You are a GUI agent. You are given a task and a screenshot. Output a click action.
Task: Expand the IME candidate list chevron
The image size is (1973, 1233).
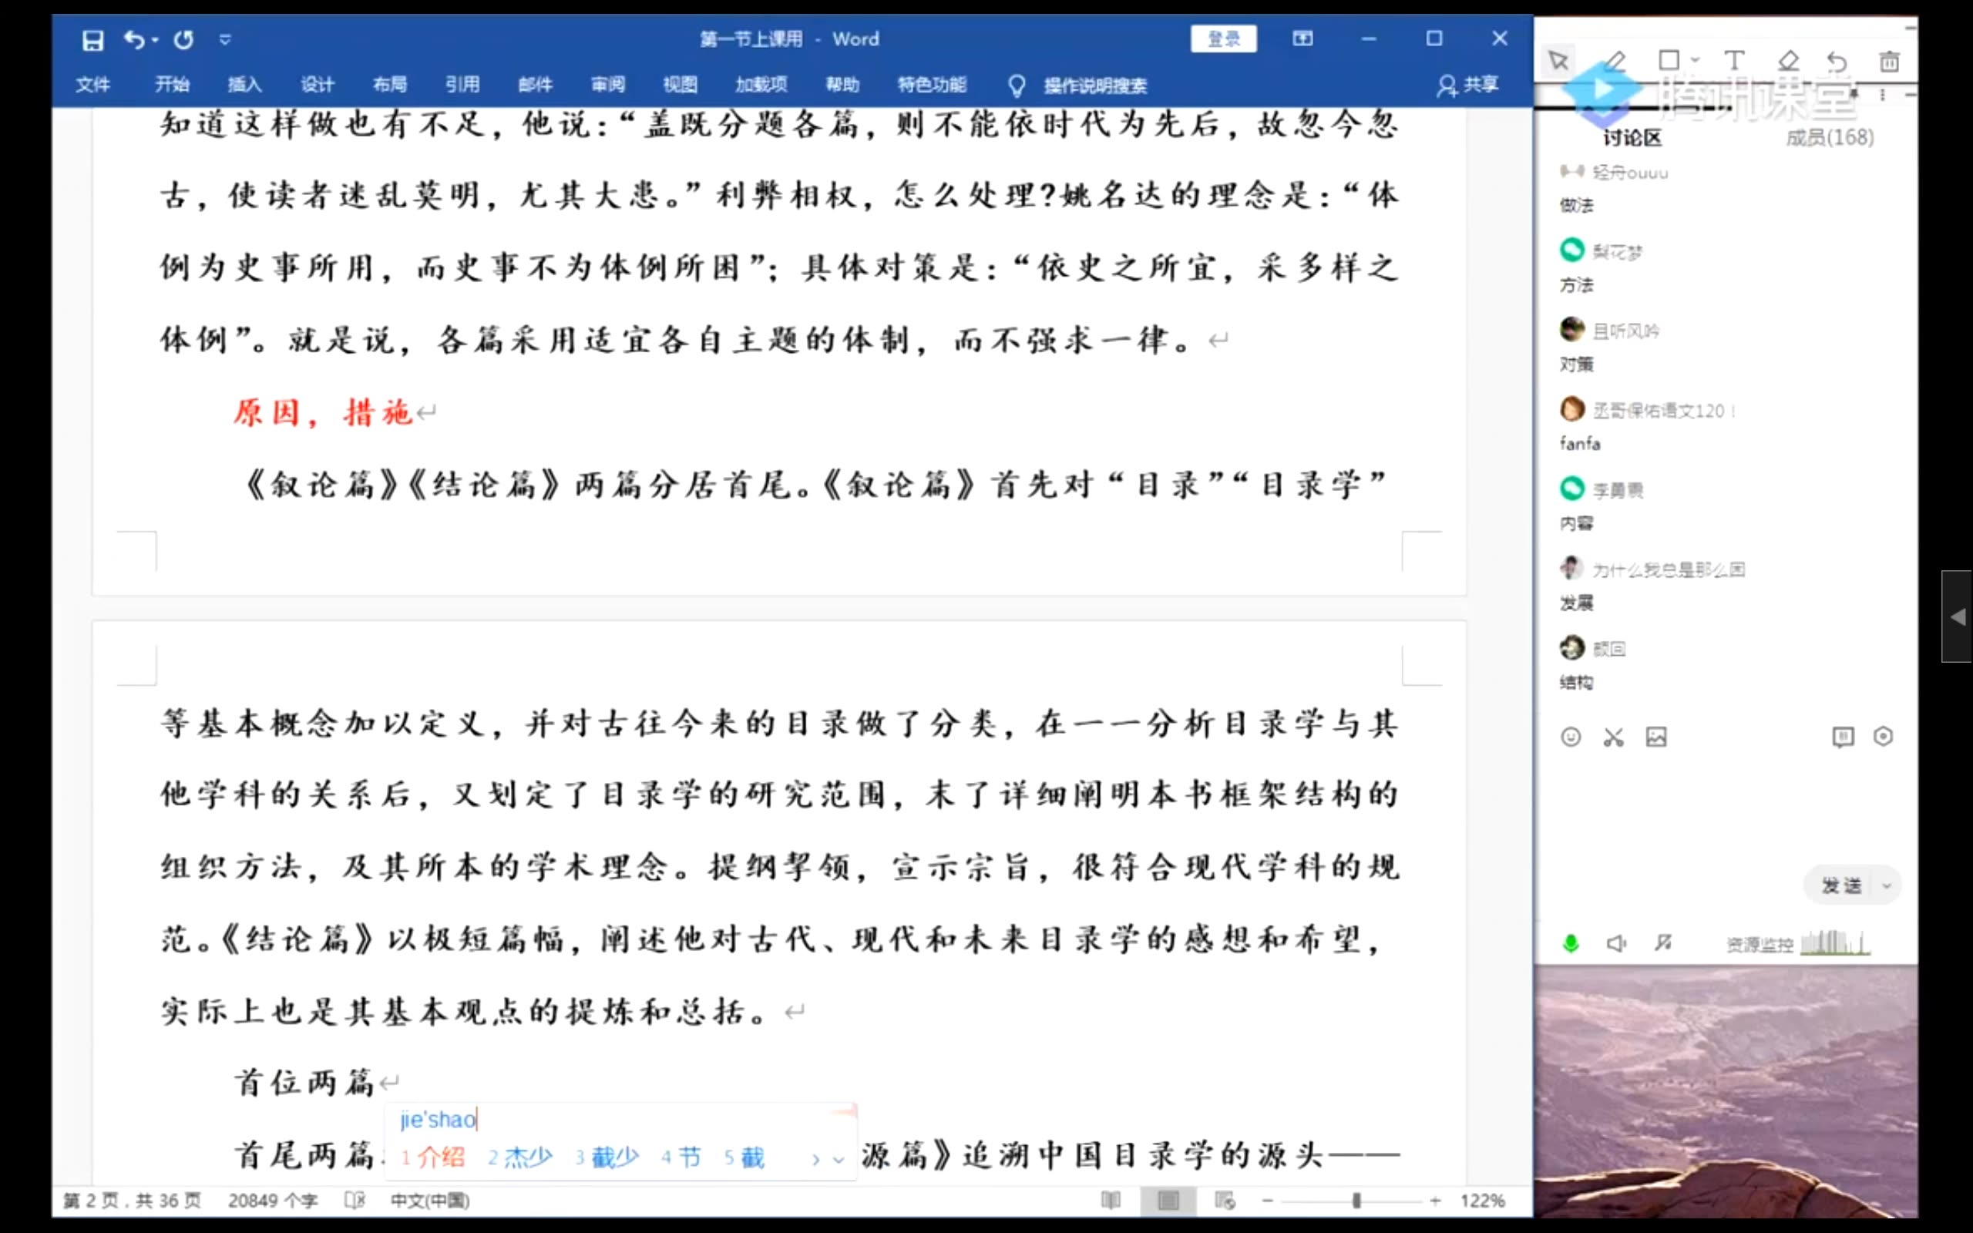click(838, 1159)
